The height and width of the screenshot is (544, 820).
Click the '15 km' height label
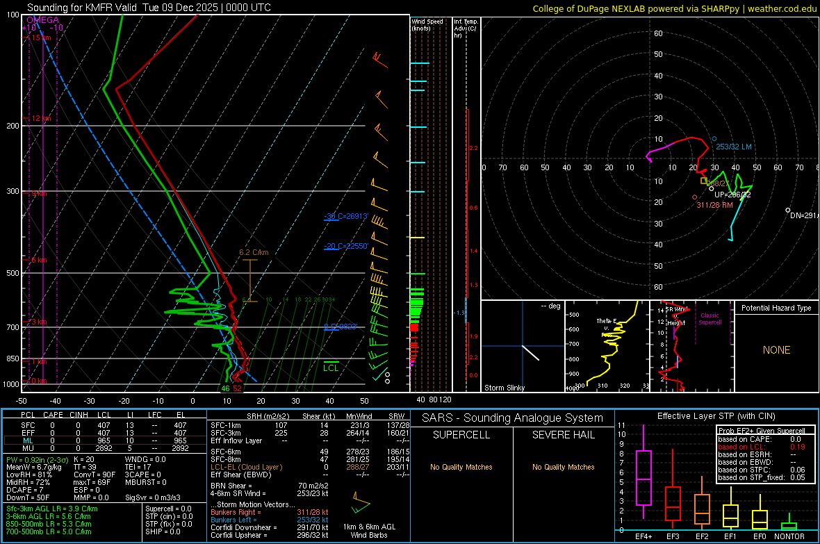coord(41,38)
